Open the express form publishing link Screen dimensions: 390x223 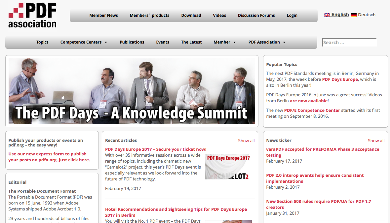pyautogui.click(x=49, y=157)
